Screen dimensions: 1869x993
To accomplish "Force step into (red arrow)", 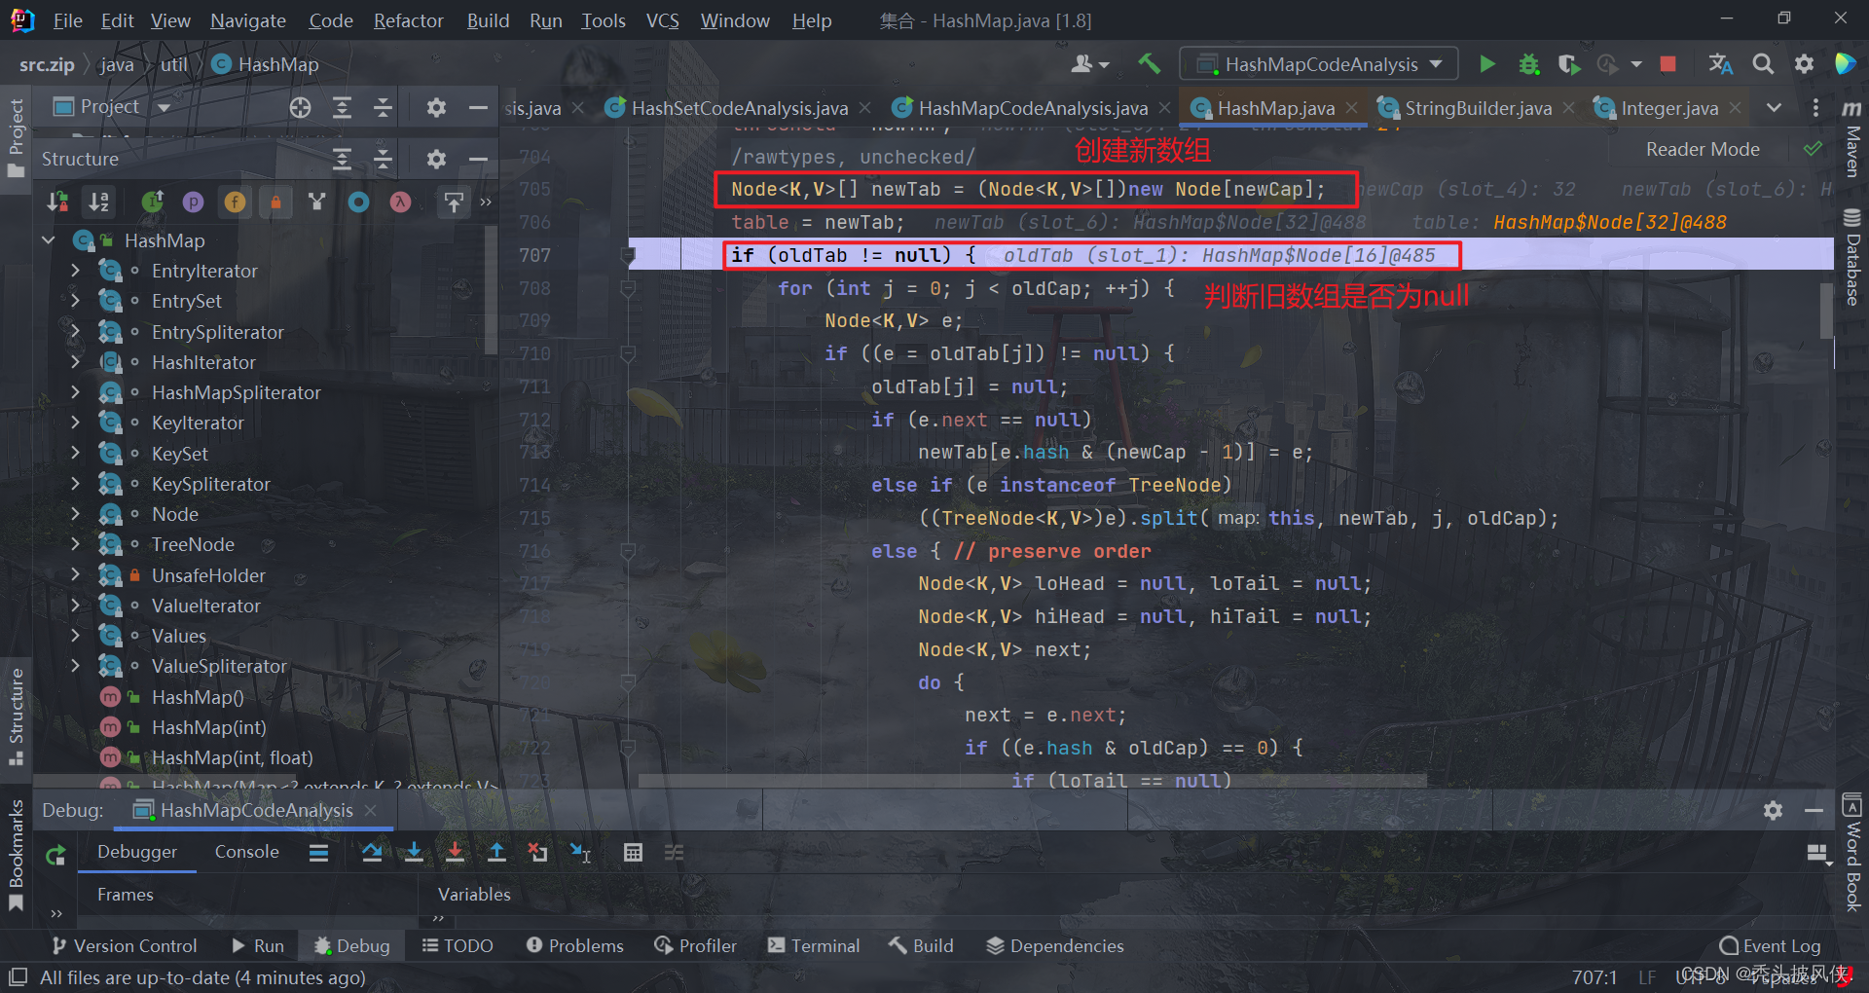I will tap(455, 853).
